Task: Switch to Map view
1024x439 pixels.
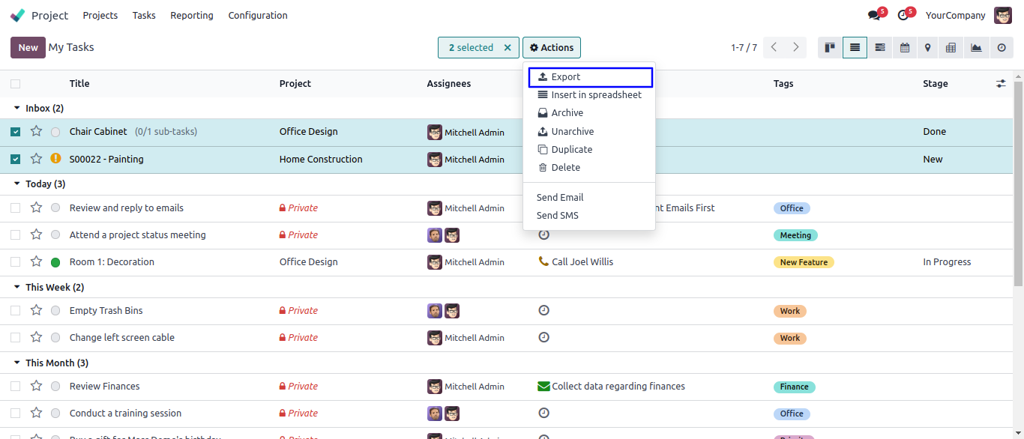Action: point(928,48)
